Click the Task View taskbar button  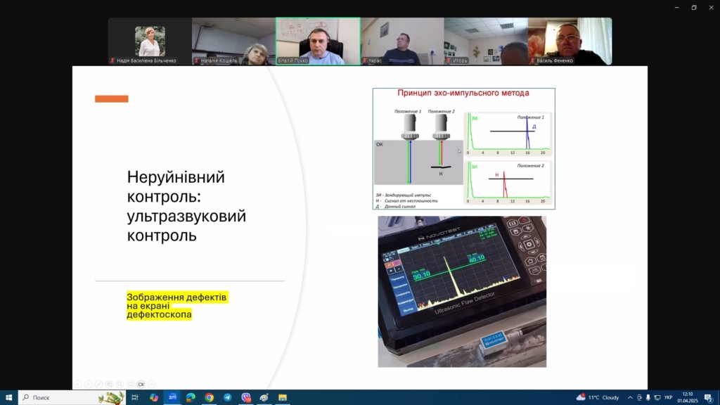[x=135, y=397]
